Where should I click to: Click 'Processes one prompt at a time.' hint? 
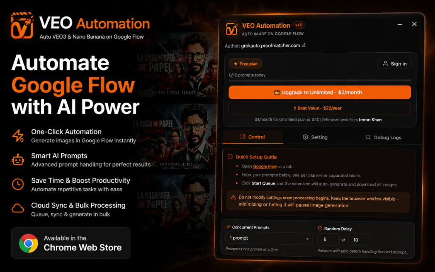[x=252, y=249]
